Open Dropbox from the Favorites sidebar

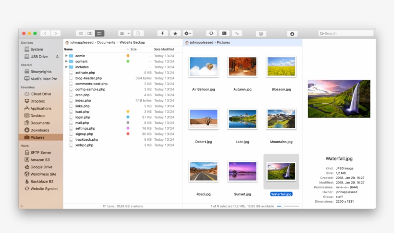coord(37,101)
